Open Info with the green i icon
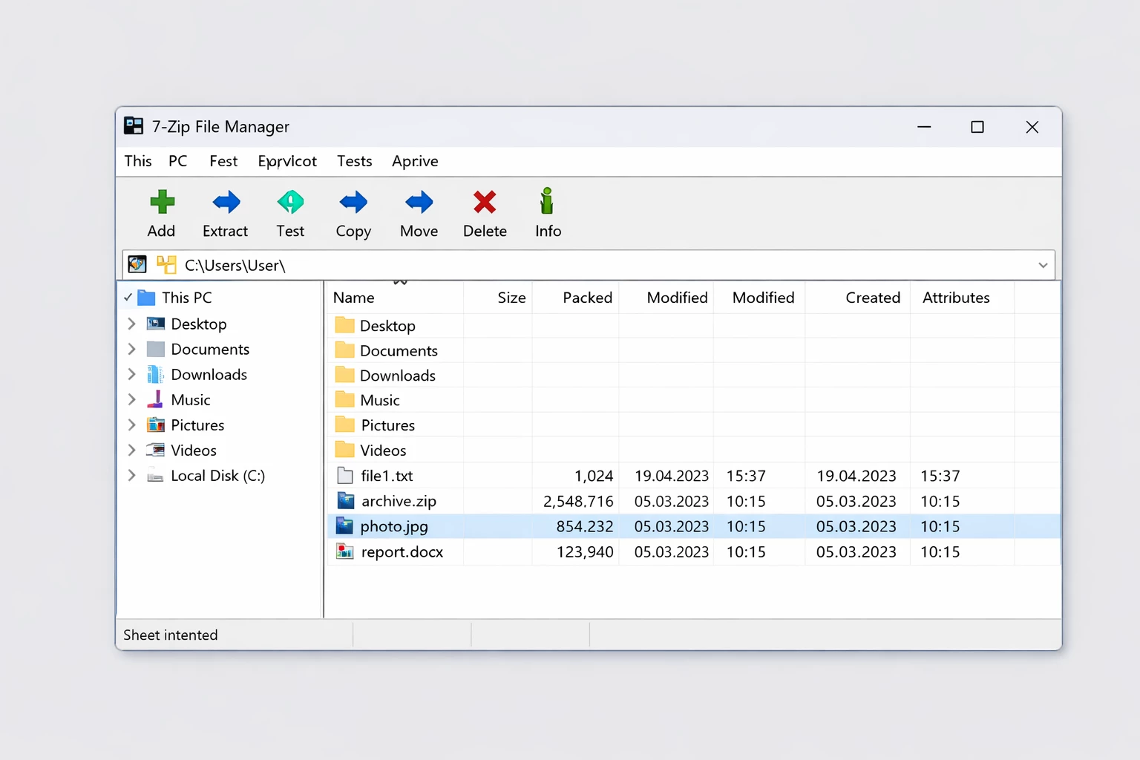1140x760 pixels. tap(547, 201)
